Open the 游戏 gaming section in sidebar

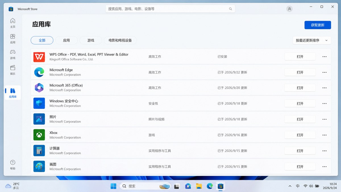pos(13,52)
